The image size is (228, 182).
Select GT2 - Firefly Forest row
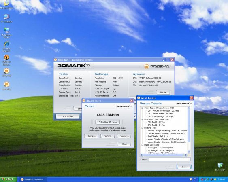click(160, 114)
